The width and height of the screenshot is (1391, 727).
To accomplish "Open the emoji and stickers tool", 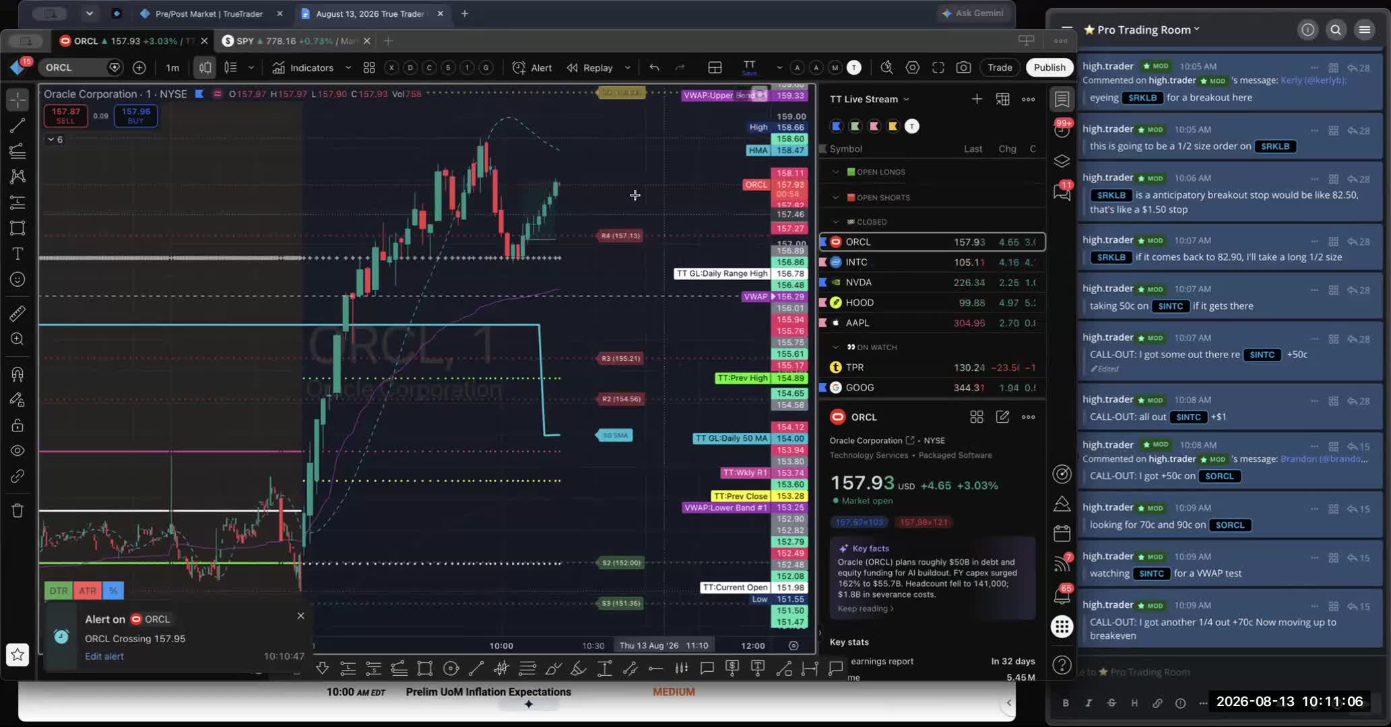I will click(18, 279).
